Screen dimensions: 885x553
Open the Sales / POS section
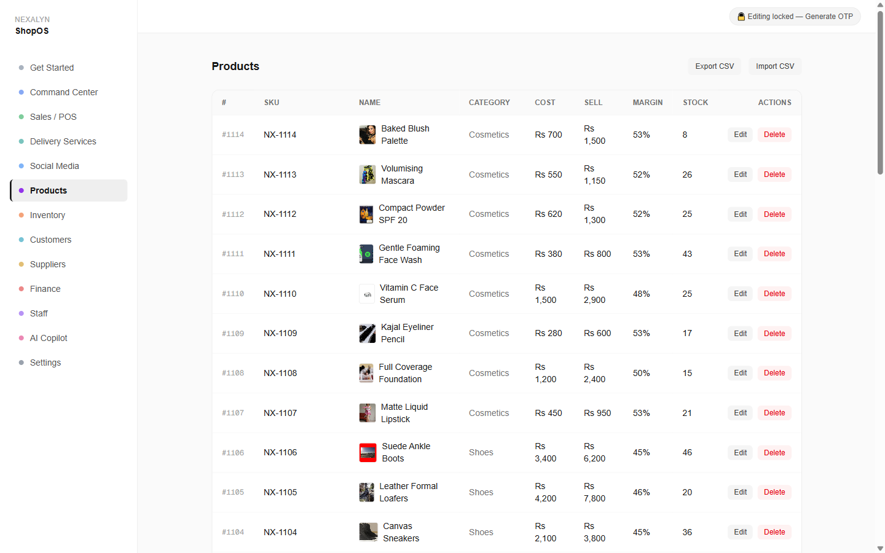(x=69, y=117)
